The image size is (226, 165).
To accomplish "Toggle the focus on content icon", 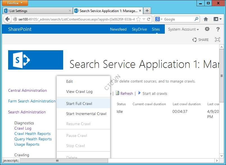I will (217, 40).
